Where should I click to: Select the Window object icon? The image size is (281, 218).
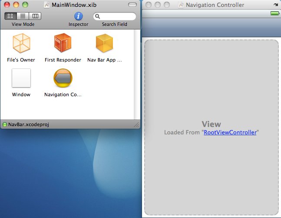[x=21, y=78]
